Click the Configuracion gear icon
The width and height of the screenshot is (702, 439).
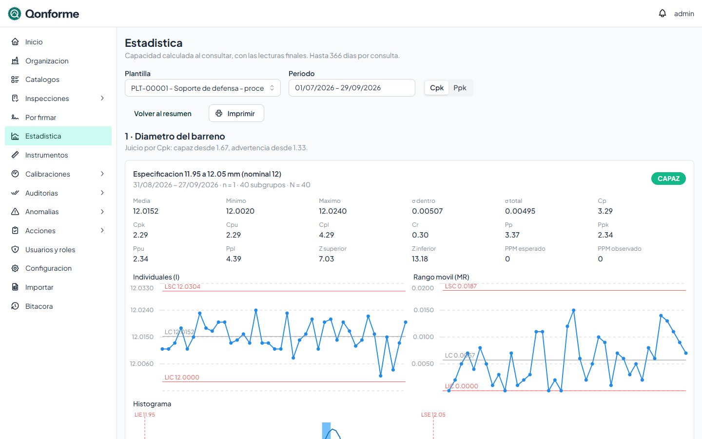[15, 268]
